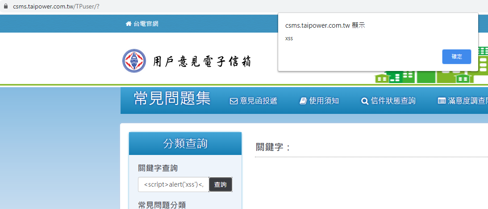Click the home icon beside 台電官網
488x209 pixels.
pyautogui.click(x=128, y=24)
